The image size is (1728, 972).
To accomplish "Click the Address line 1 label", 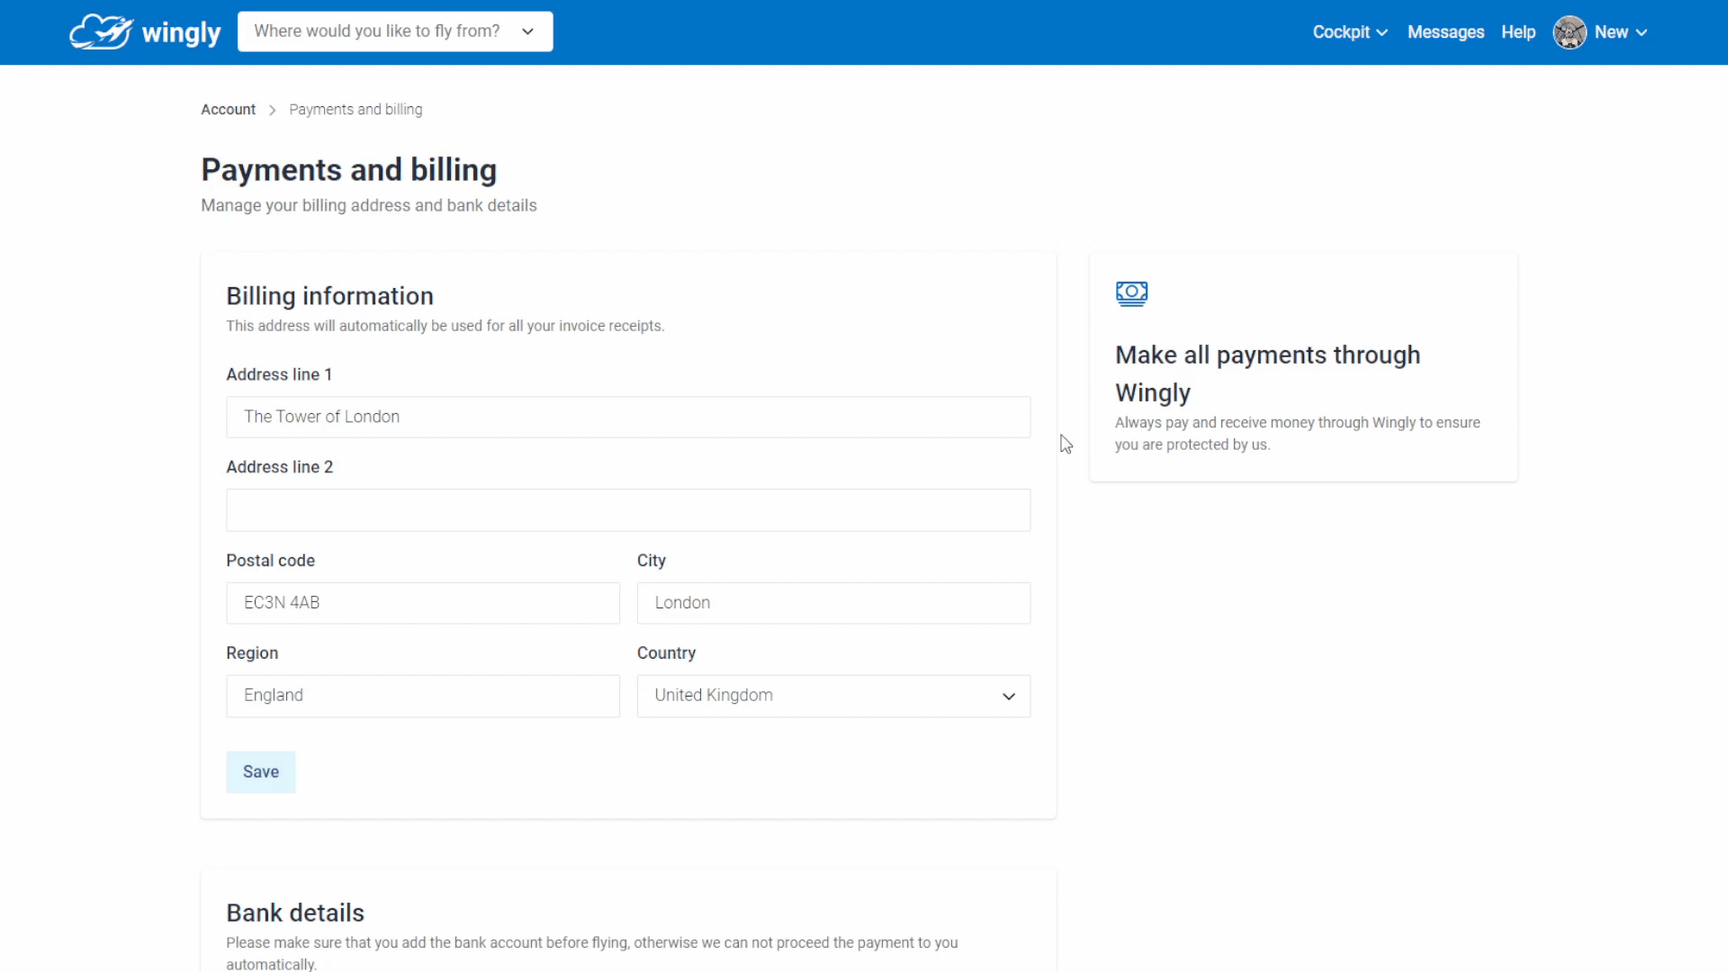I will coord(279,374).
